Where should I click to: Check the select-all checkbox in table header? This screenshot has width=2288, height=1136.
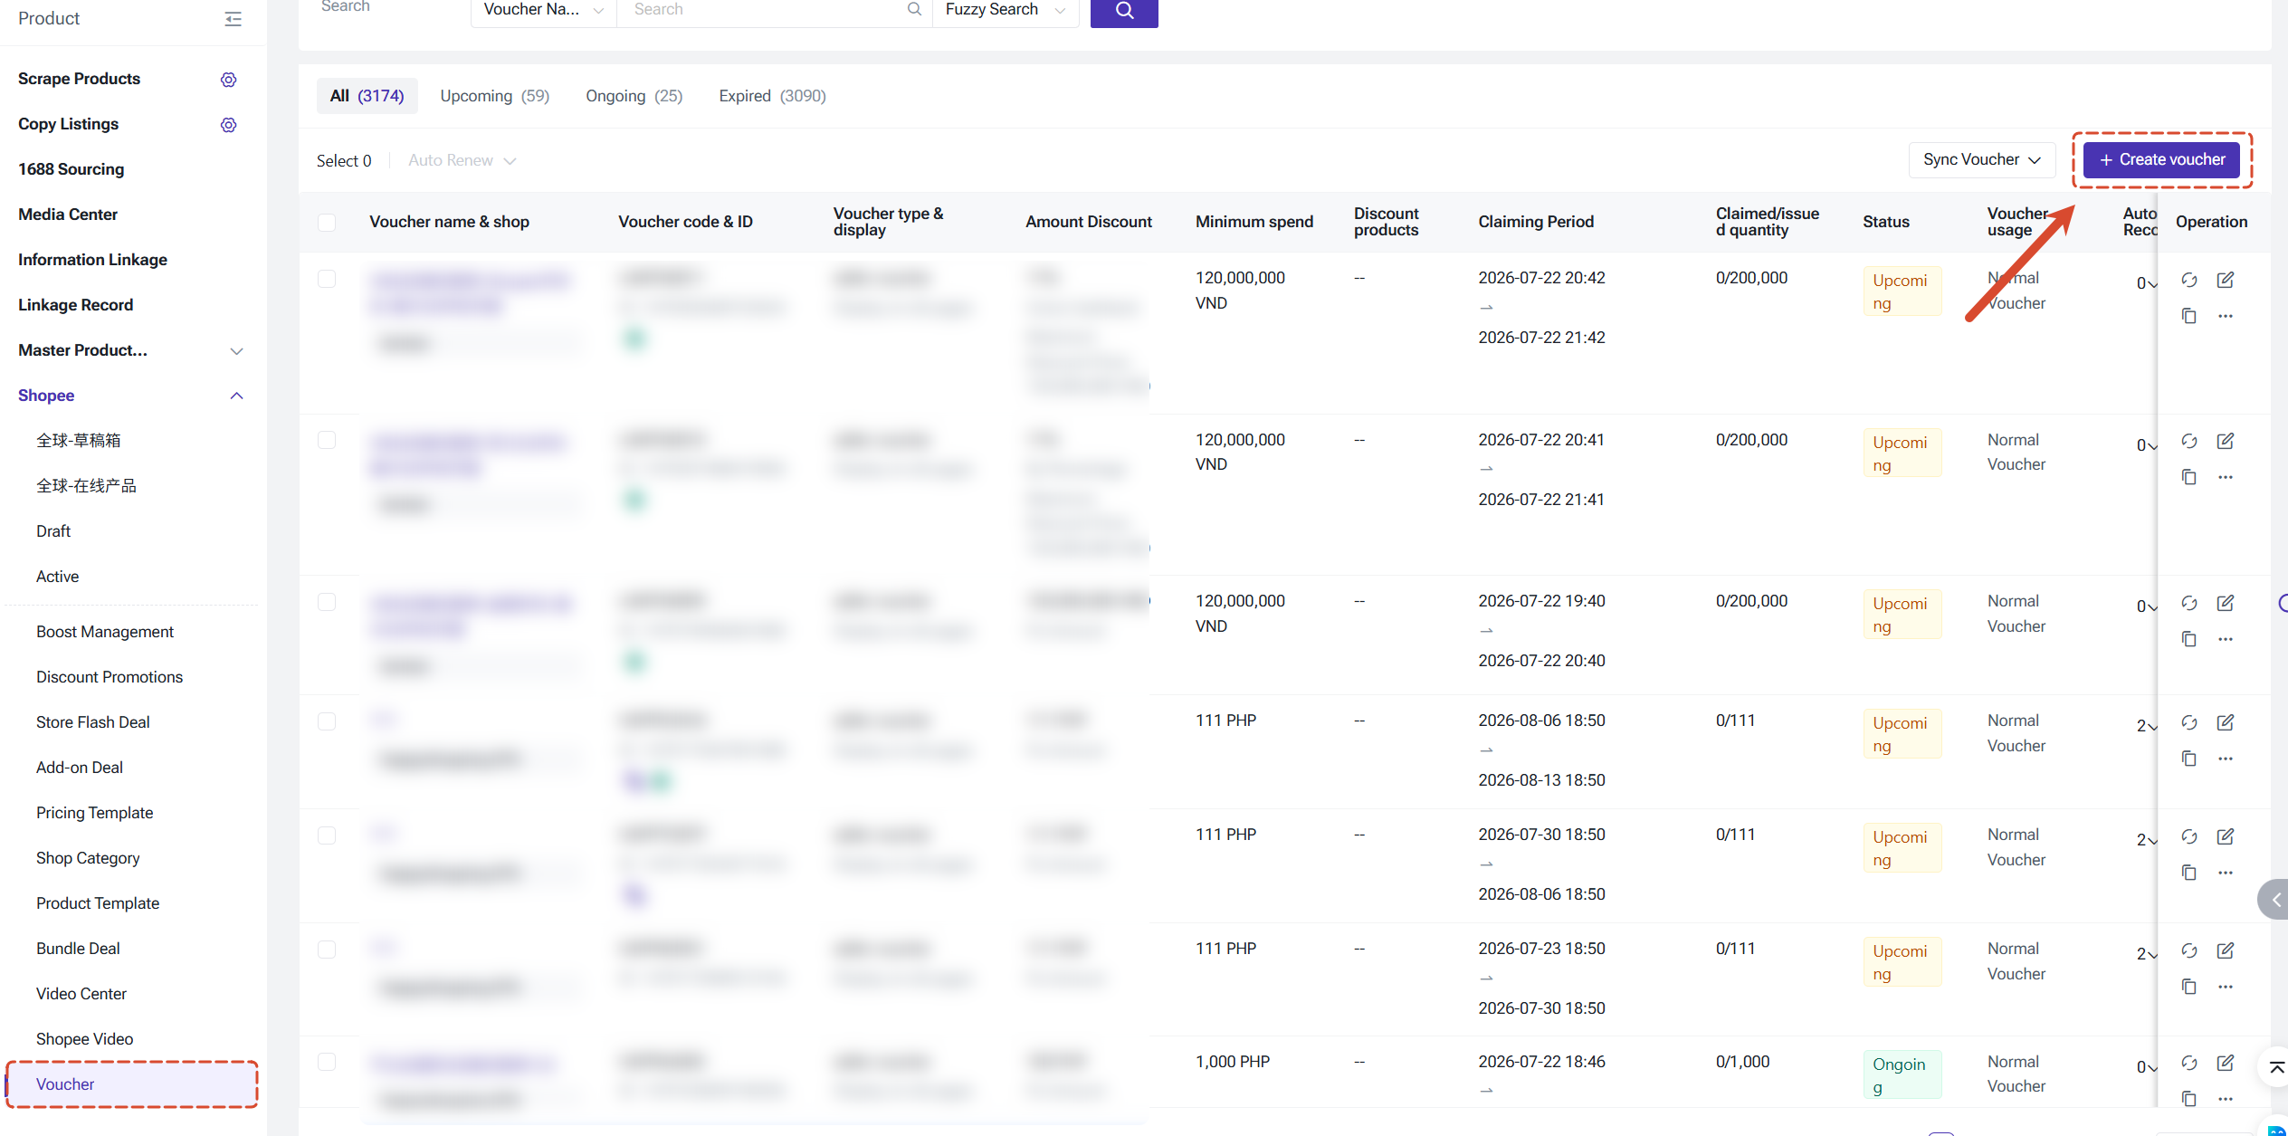coord(327,222)
